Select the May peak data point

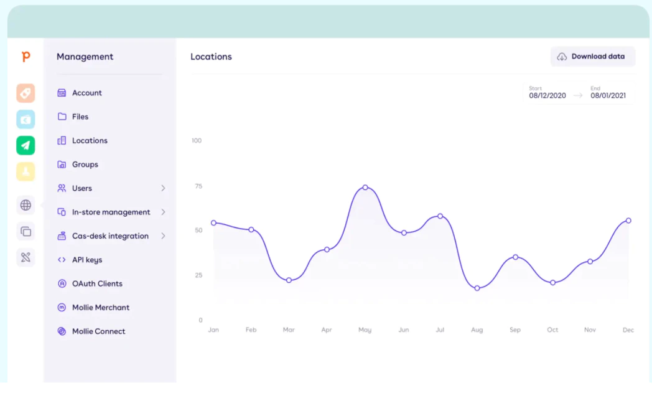click(x=365, y=188)
